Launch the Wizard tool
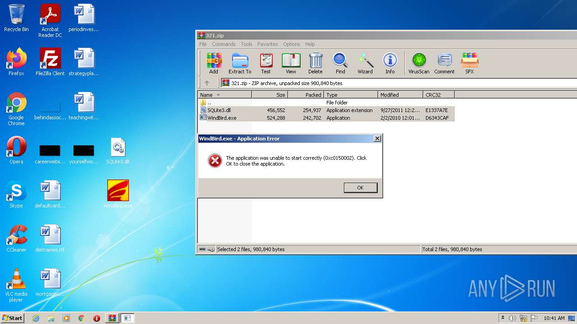Viewport: 577px width, 324px height. [x=365, y=63]
